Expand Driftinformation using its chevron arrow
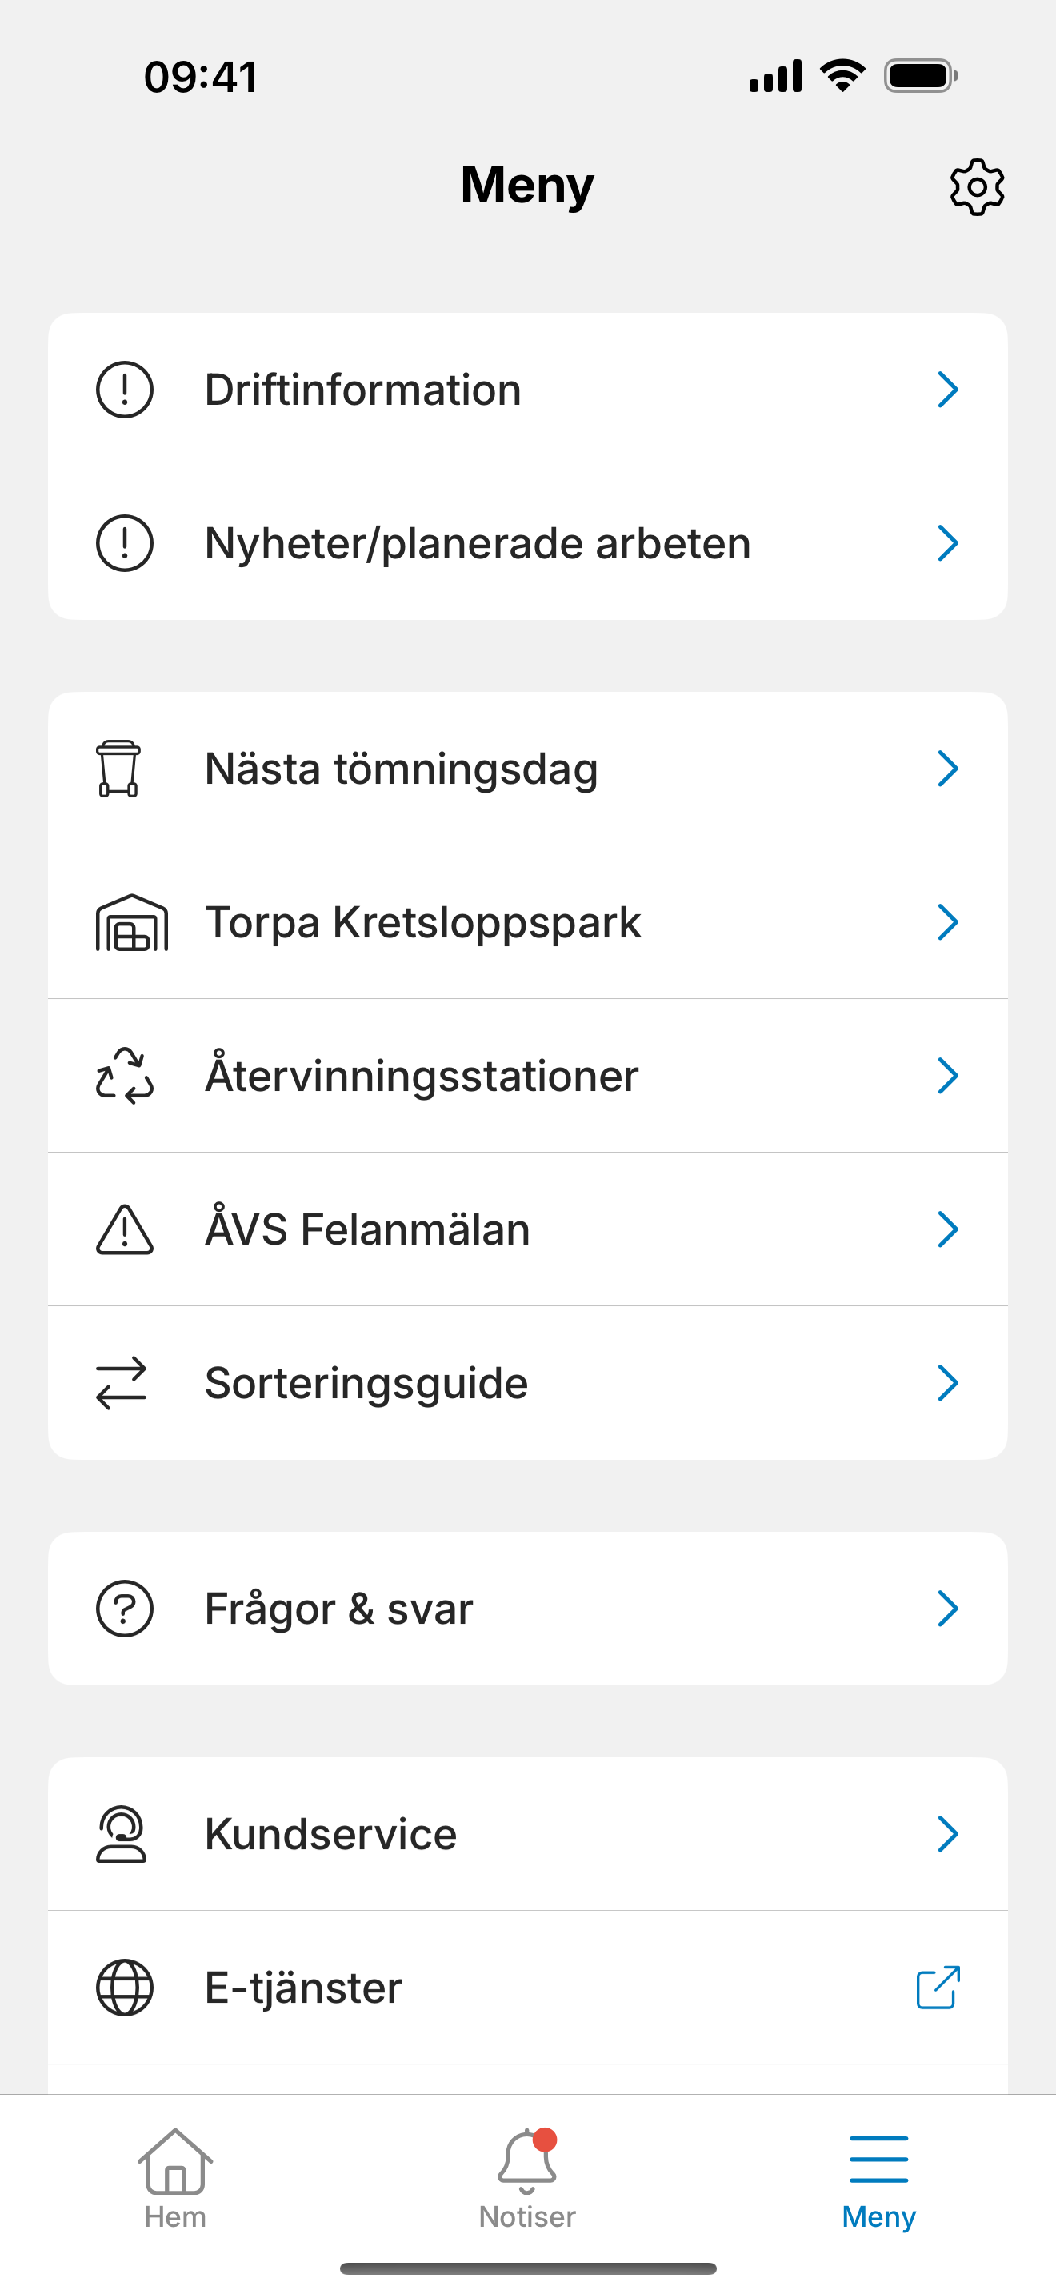 pos(948,390)
